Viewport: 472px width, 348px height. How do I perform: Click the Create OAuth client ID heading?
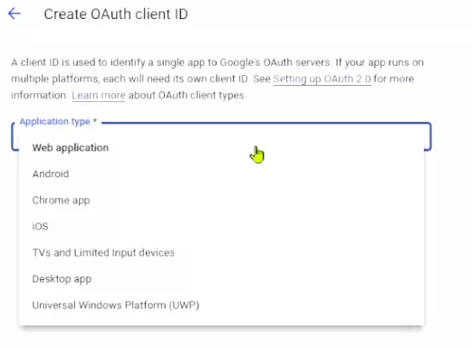(116, 14)
